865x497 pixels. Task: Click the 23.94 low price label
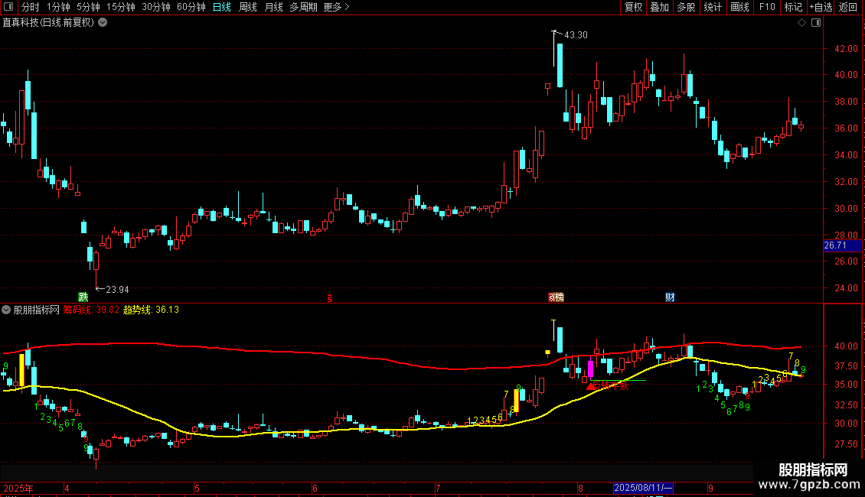pos(117,290)
